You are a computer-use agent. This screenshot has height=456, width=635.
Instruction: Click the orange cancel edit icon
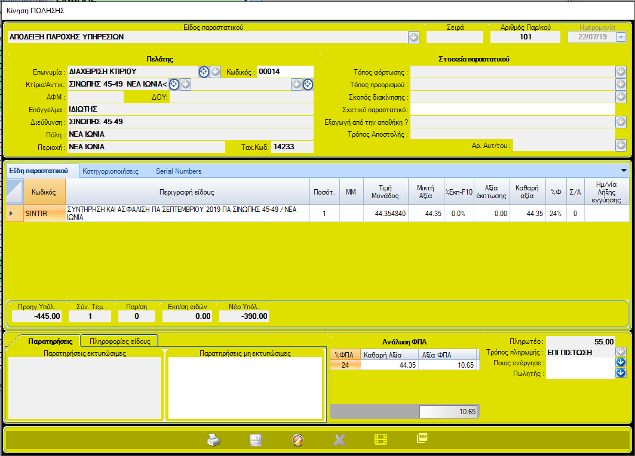[x=297, y=440]
